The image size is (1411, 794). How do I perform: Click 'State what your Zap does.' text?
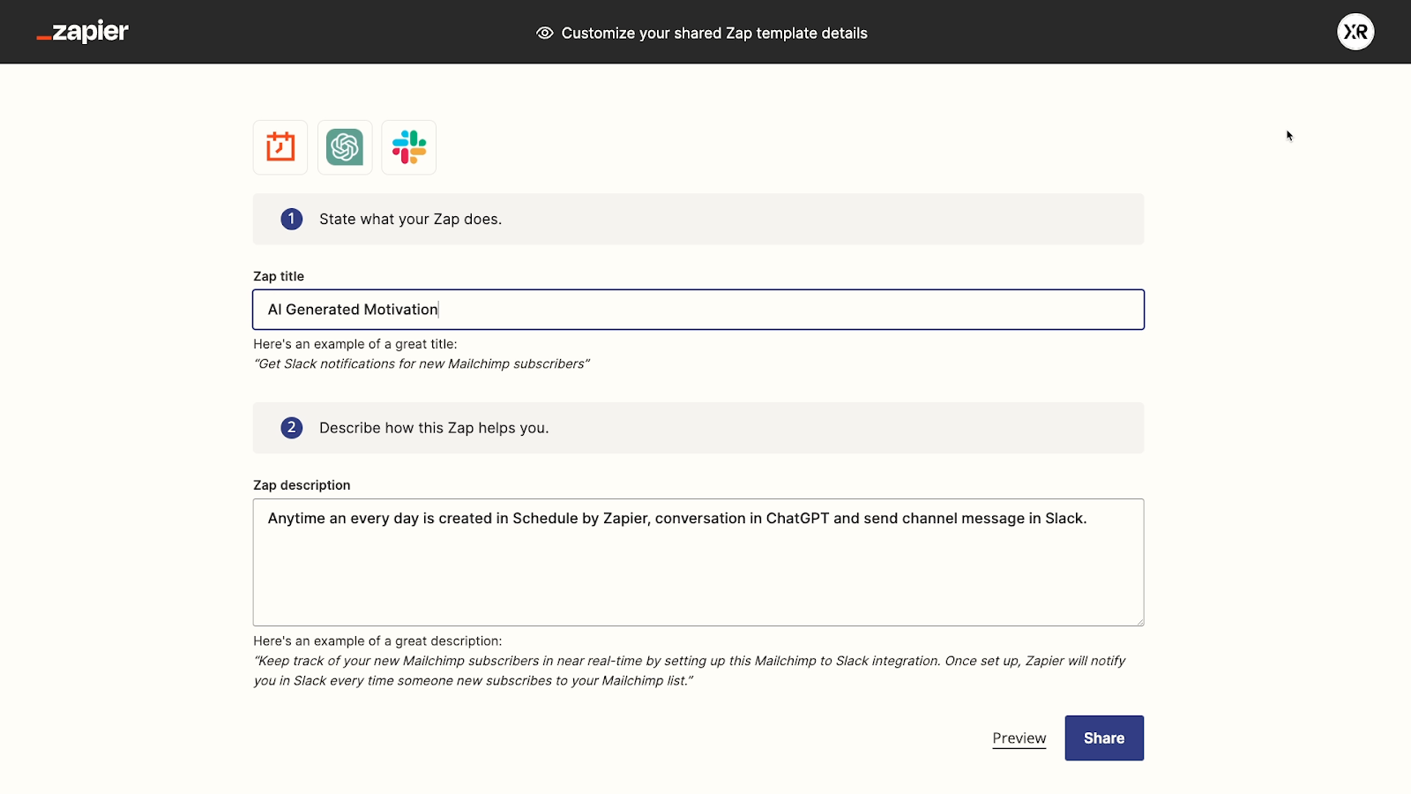pos(410,219)
